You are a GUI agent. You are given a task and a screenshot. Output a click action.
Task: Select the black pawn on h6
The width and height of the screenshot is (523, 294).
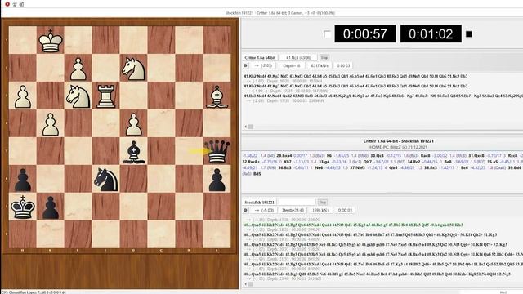[23, 179]
